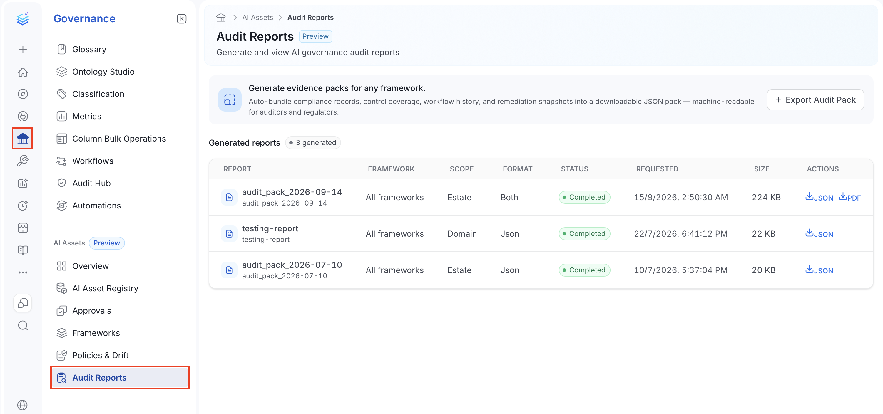Screen dimensions: 883x414
Task: Open the book icon in left rail
Action: coord(23,250)
